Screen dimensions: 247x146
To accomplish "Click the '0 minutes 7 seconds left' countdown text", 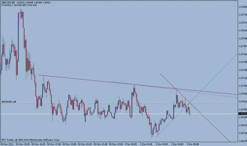I will tap(19, 5).
